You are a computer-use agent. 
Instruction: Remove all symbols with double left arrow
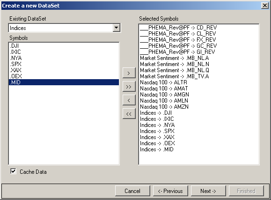point(129,114)
